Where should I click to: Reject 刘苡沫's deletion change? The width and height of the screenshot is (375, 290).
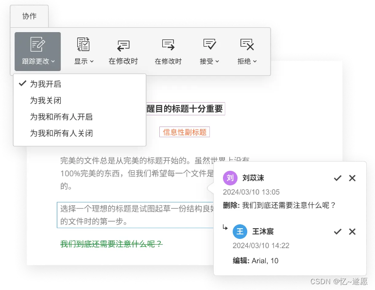pyautogui.click(x=352, y=178)
